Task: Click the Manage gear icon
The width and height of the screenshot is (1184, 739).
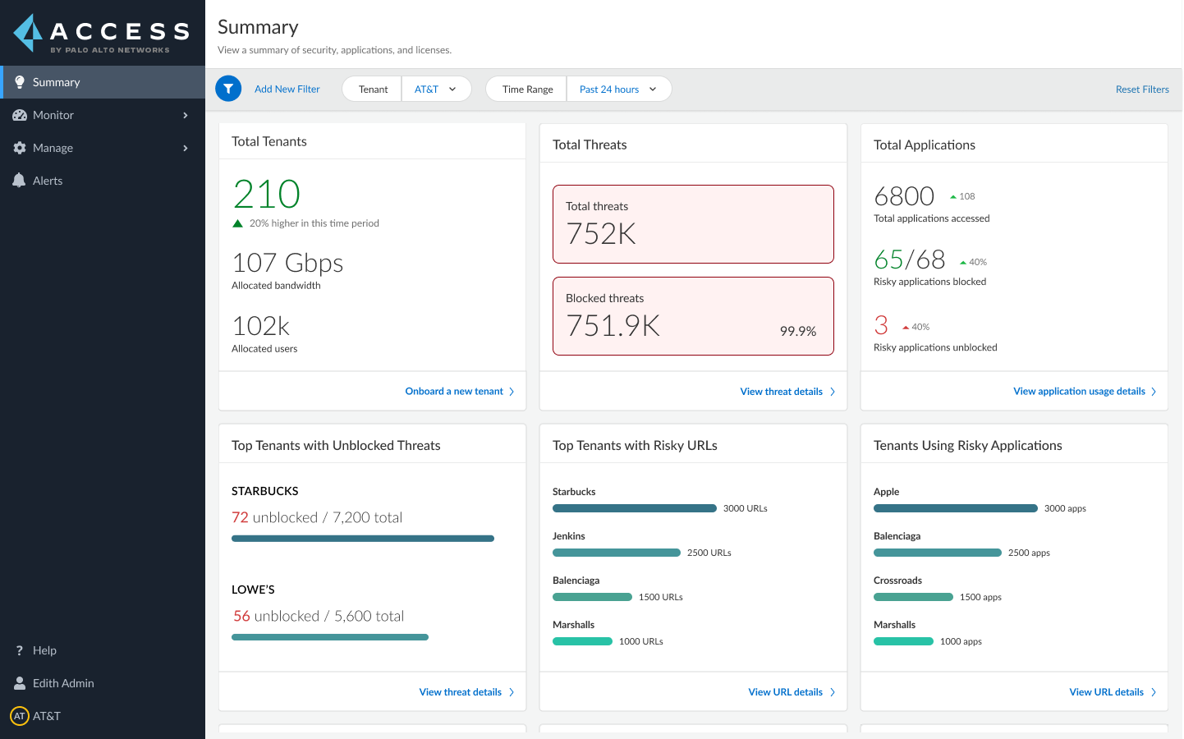Action: (20, 148)
